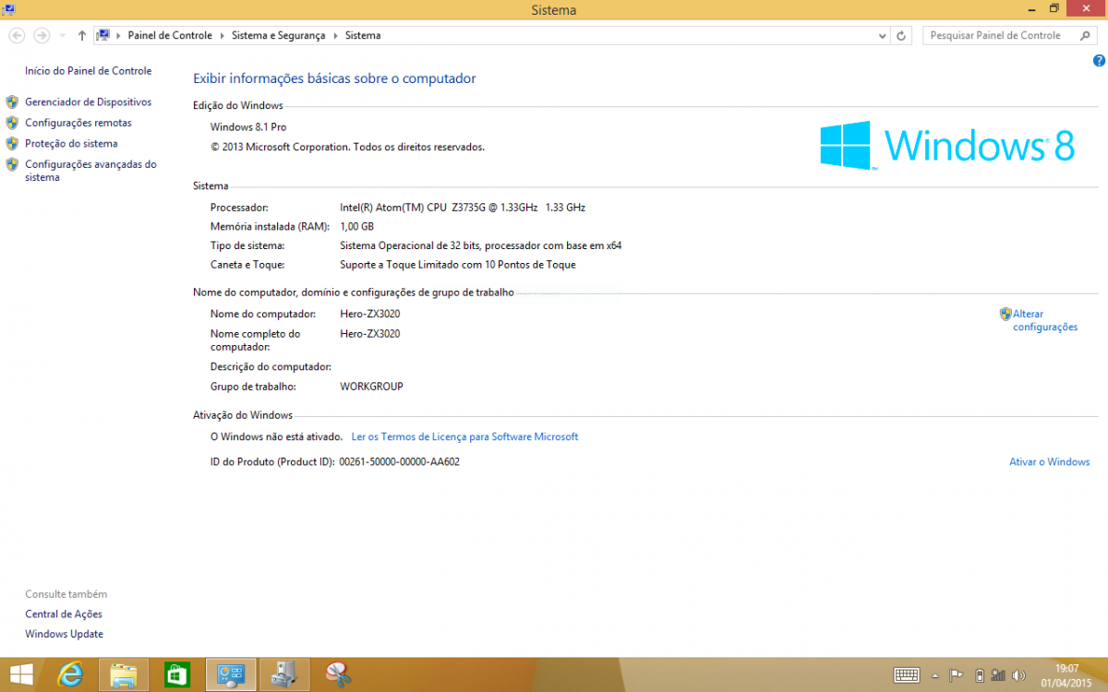Click the battery tray icon
The image size is (1108, 692).
(980, 675)
